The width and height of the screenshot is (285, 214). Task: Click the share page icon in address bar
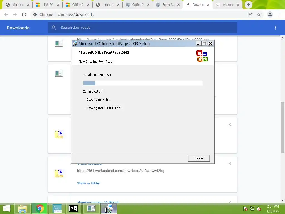[x=250, y=14]
